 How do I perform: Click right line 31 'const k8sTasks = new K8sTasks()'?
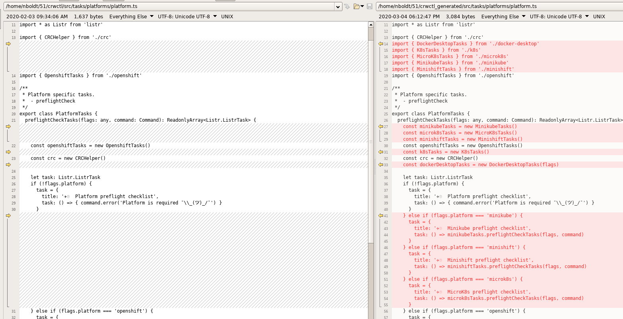(446, 152)
